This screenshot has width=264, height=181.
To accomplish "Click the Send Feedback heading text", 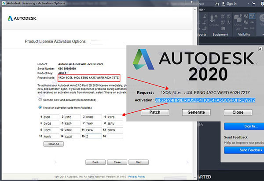I will coord(236,137).
